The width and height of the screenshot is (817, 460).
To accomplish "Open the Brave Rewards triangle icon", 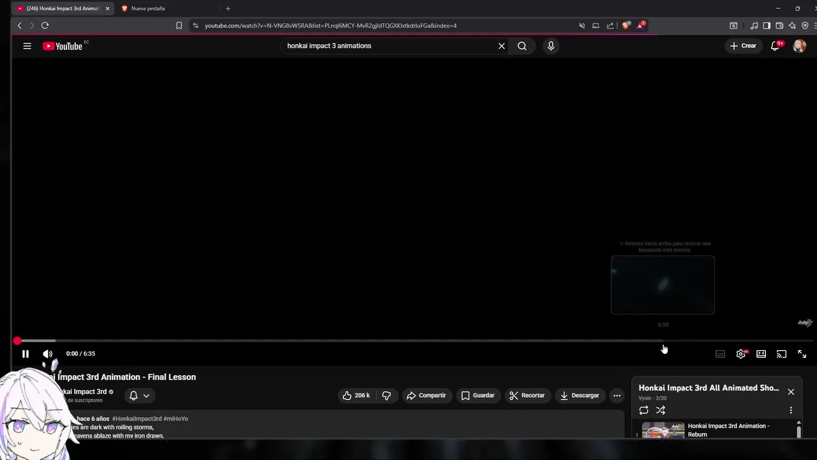I will 640,26.
